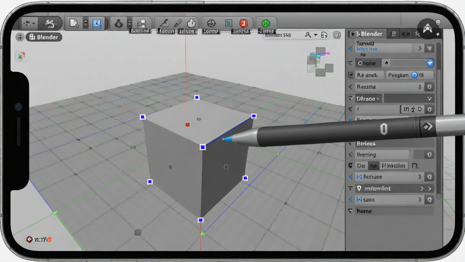
Task: Select the highlighted blue toolbar icon
Action: click(x=97, y=23)
